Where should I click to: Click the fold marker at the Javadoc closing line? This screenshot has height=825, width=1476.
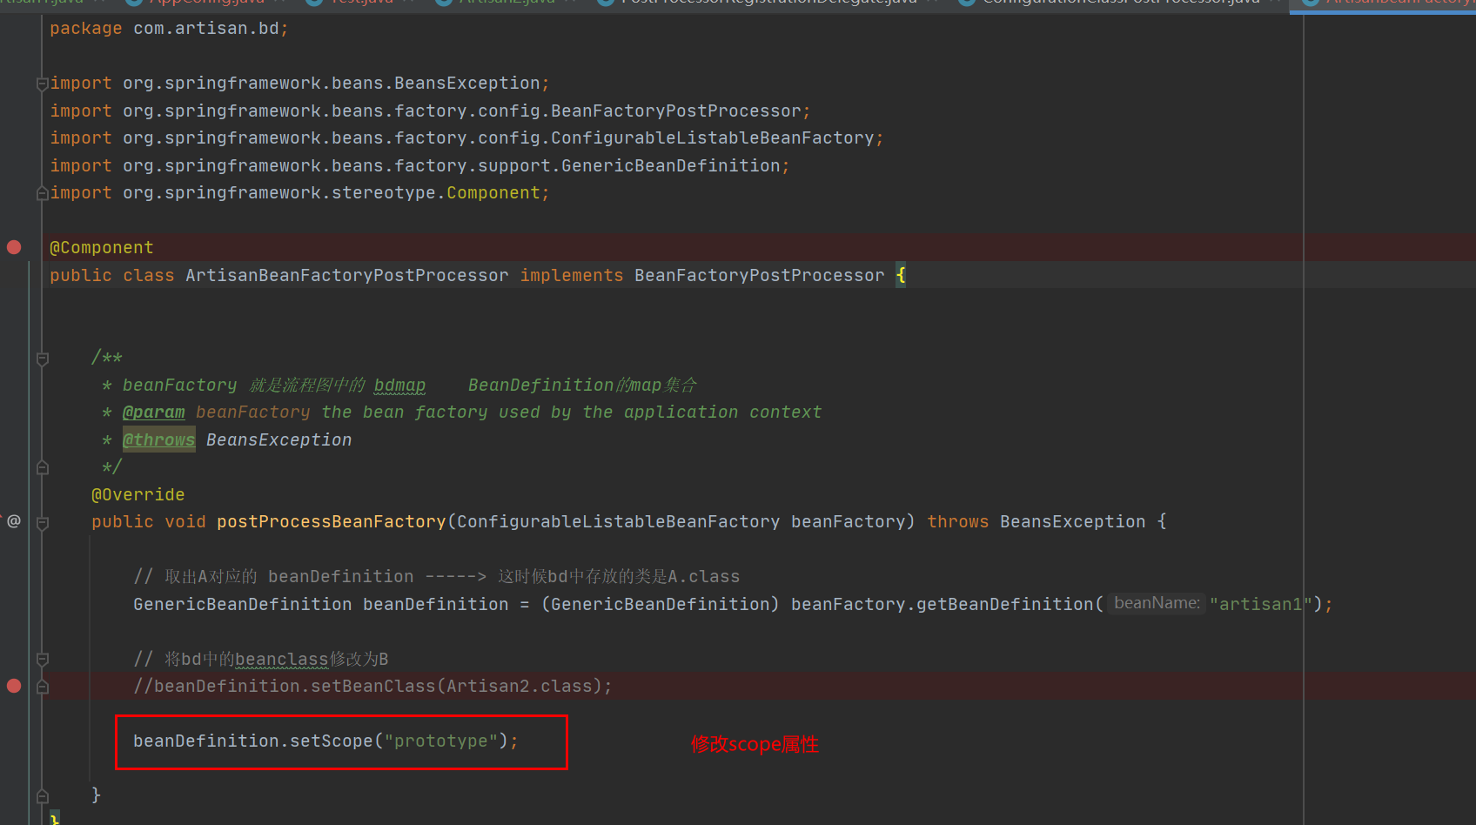pyautogui.click(x=42, y=467)
